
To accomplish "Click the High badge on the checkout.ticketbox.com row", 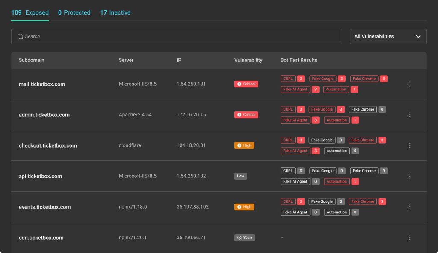I will point(244,145).
